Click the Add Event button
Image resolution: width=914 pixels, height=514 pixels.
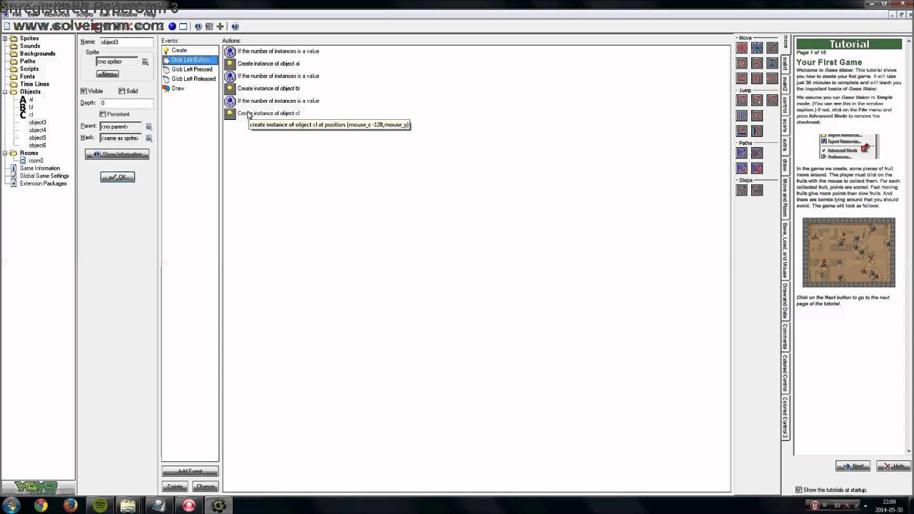(x=190, y=472)
